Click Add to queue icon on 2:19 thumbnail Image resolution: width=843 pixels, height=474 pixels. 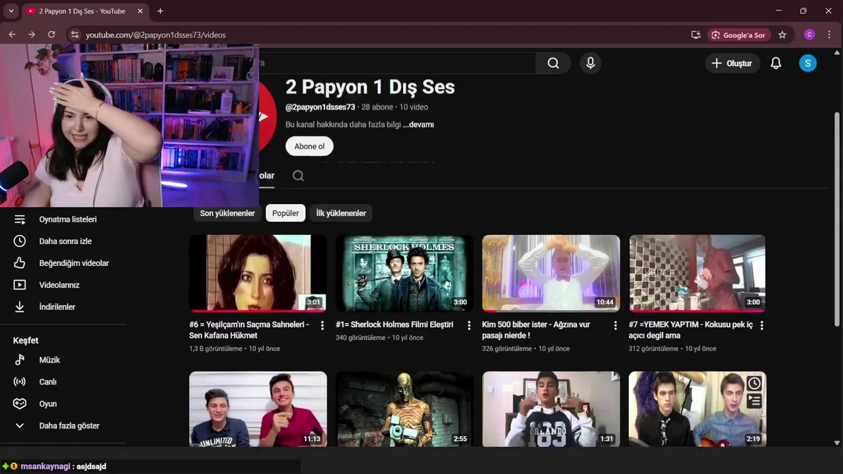(x=754, y=400)
